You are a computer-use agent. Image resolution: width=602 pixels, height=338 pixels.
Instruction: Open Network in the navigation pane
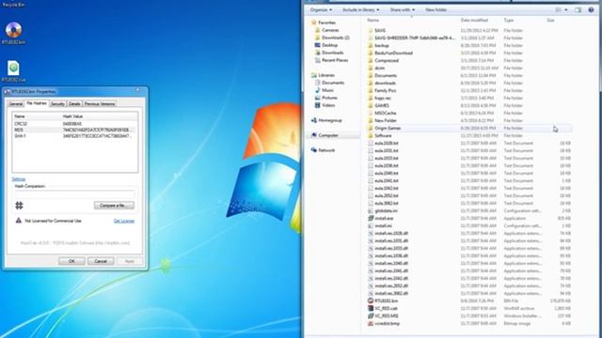(x=323, y=150)
